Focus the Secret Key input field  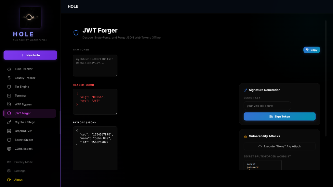267,106
